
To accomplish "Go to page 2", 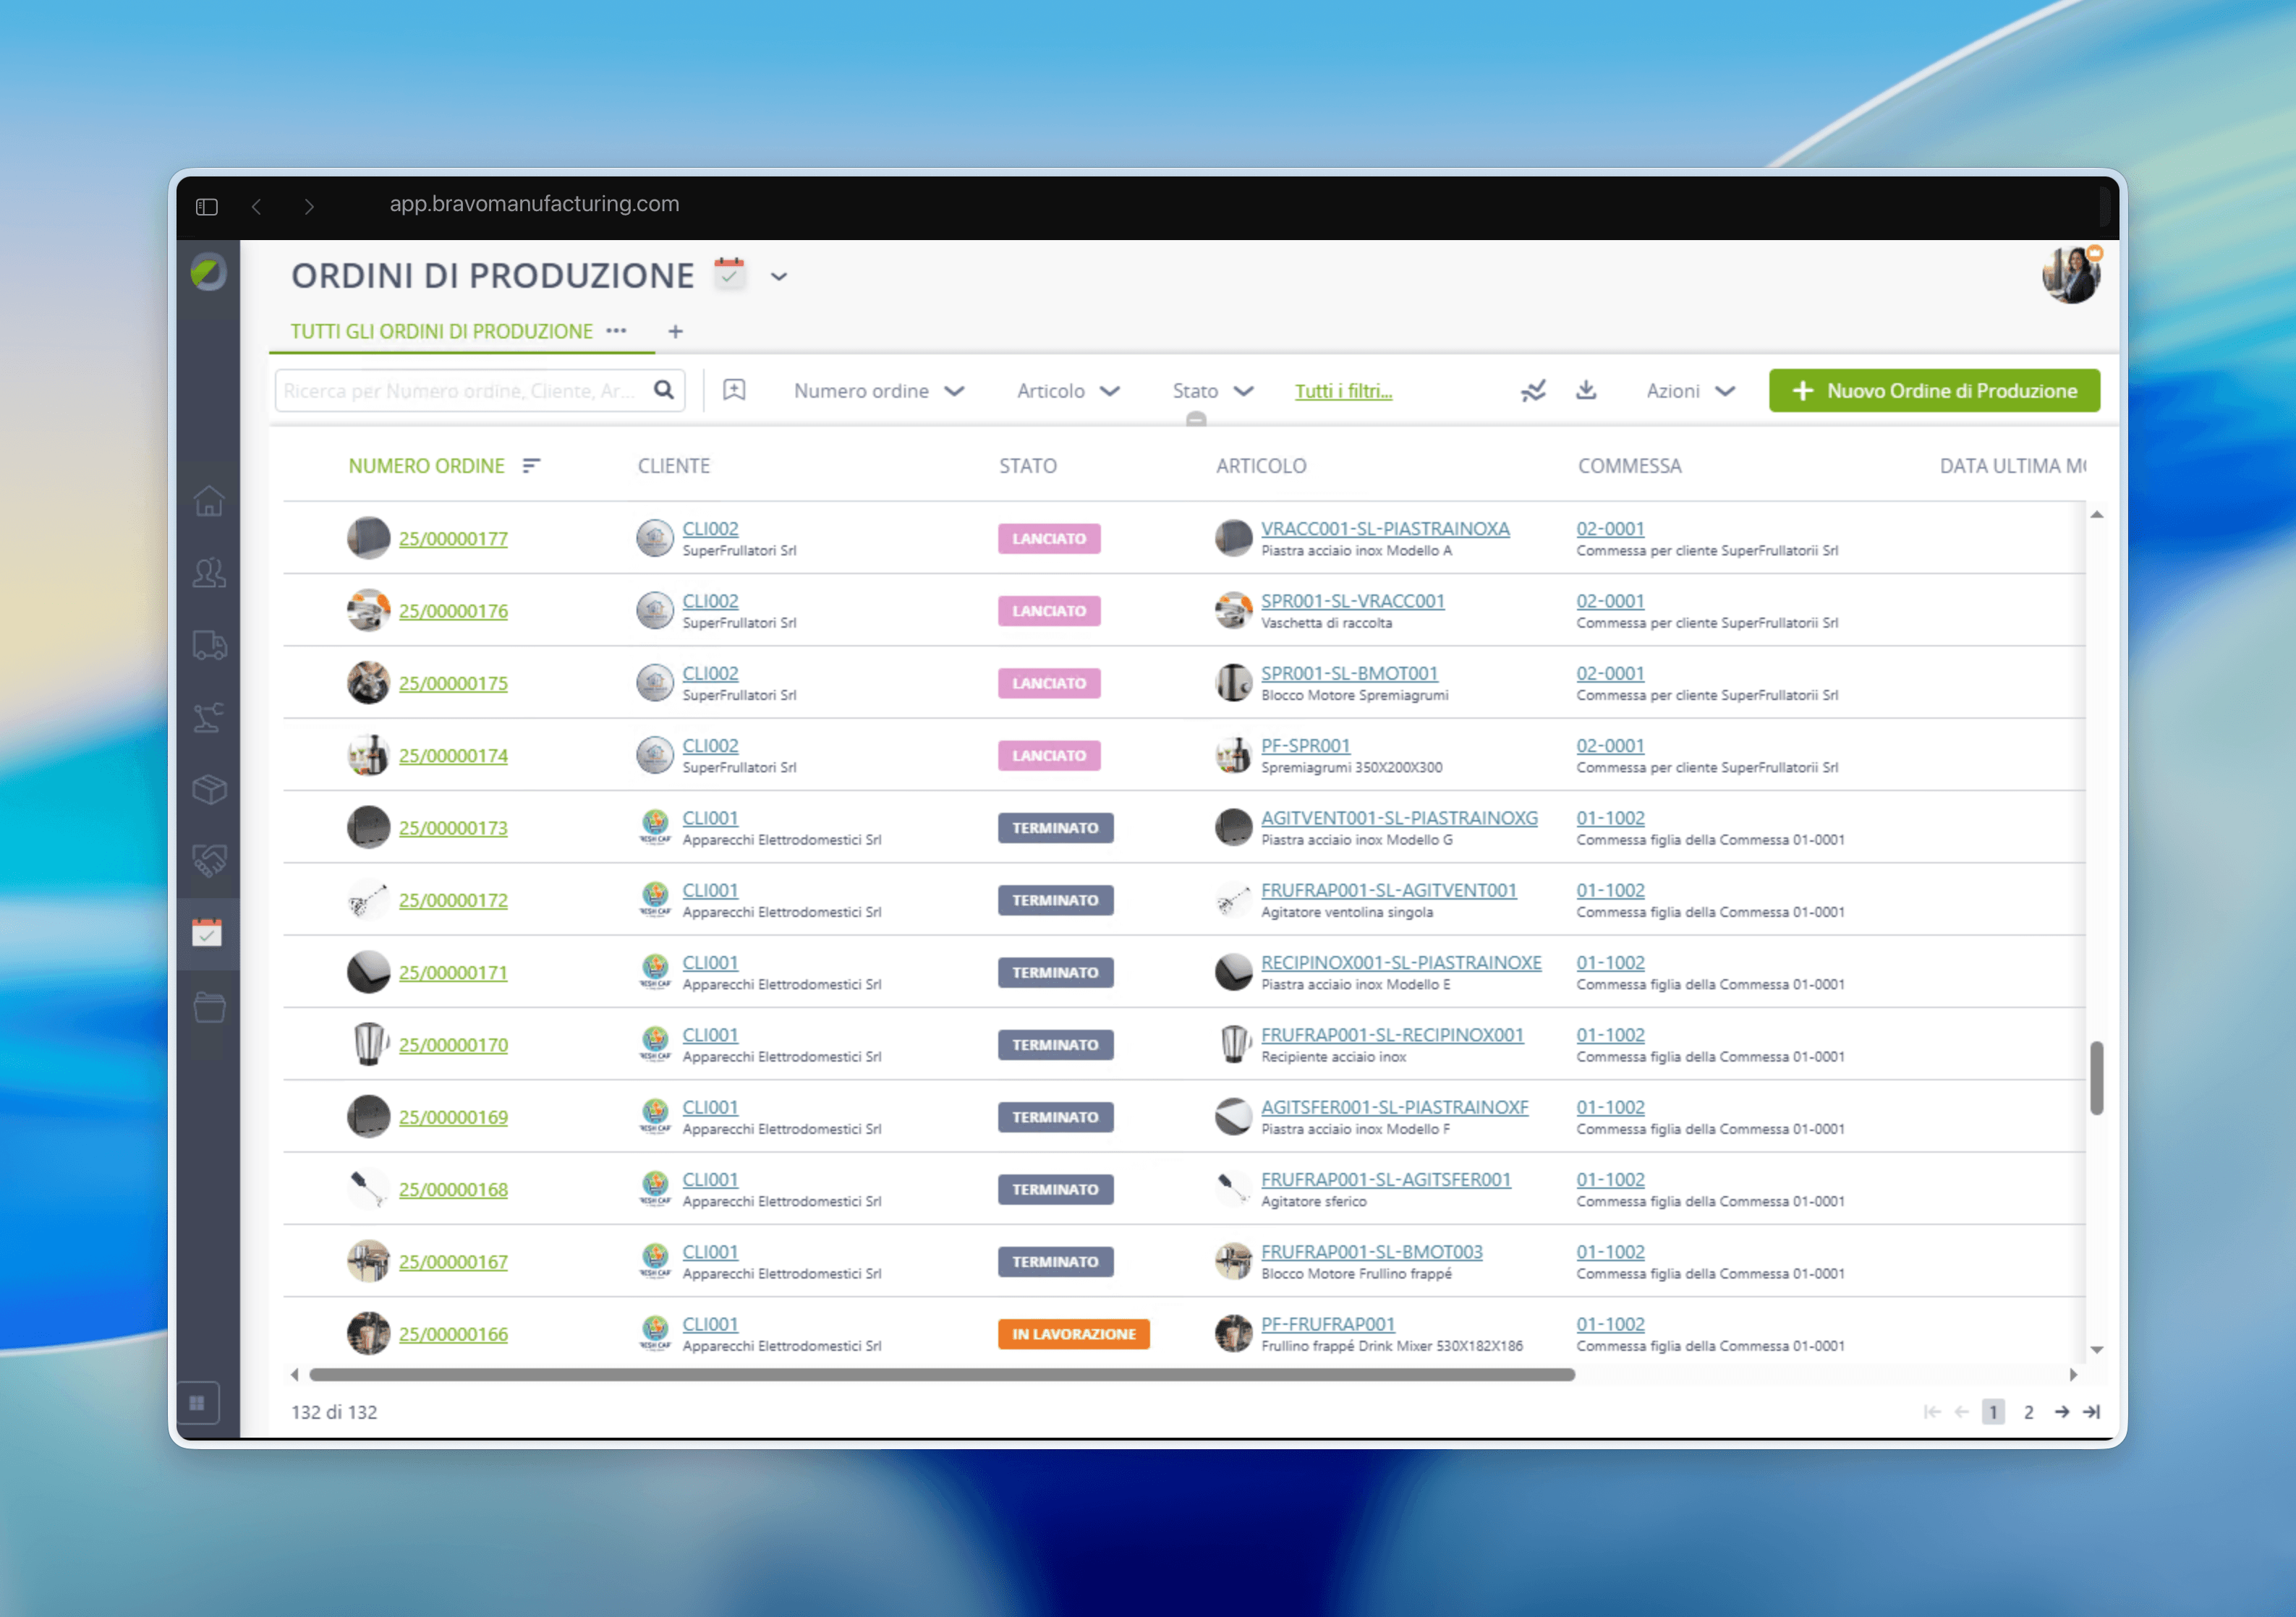I will tap(2028, 1412).
